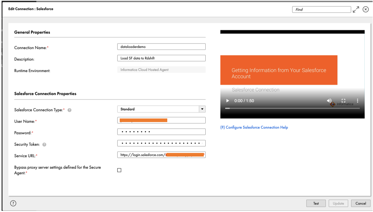This screenshot has height=212, width=373.
Task: Expand the dialog with the expand arrows icon
Action: point(356,10)
